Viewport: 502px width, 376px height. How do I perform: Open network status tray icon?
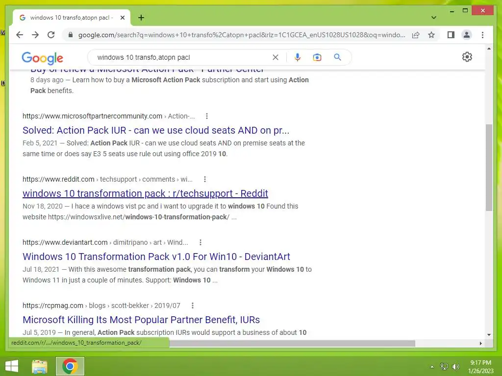(444, 366)
